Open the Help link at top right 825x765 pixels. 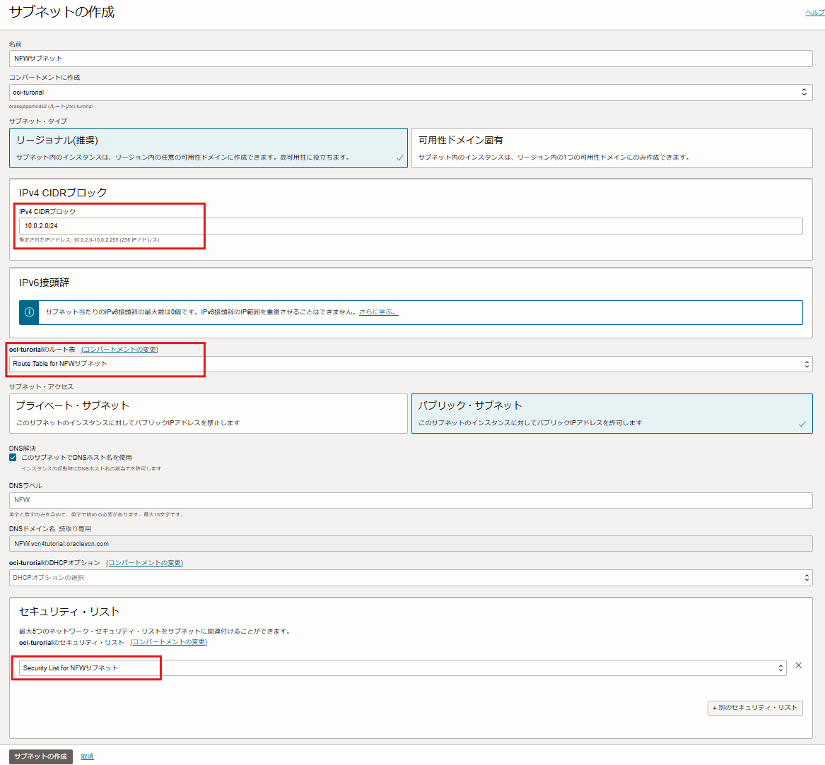click(x=814, y=13)
